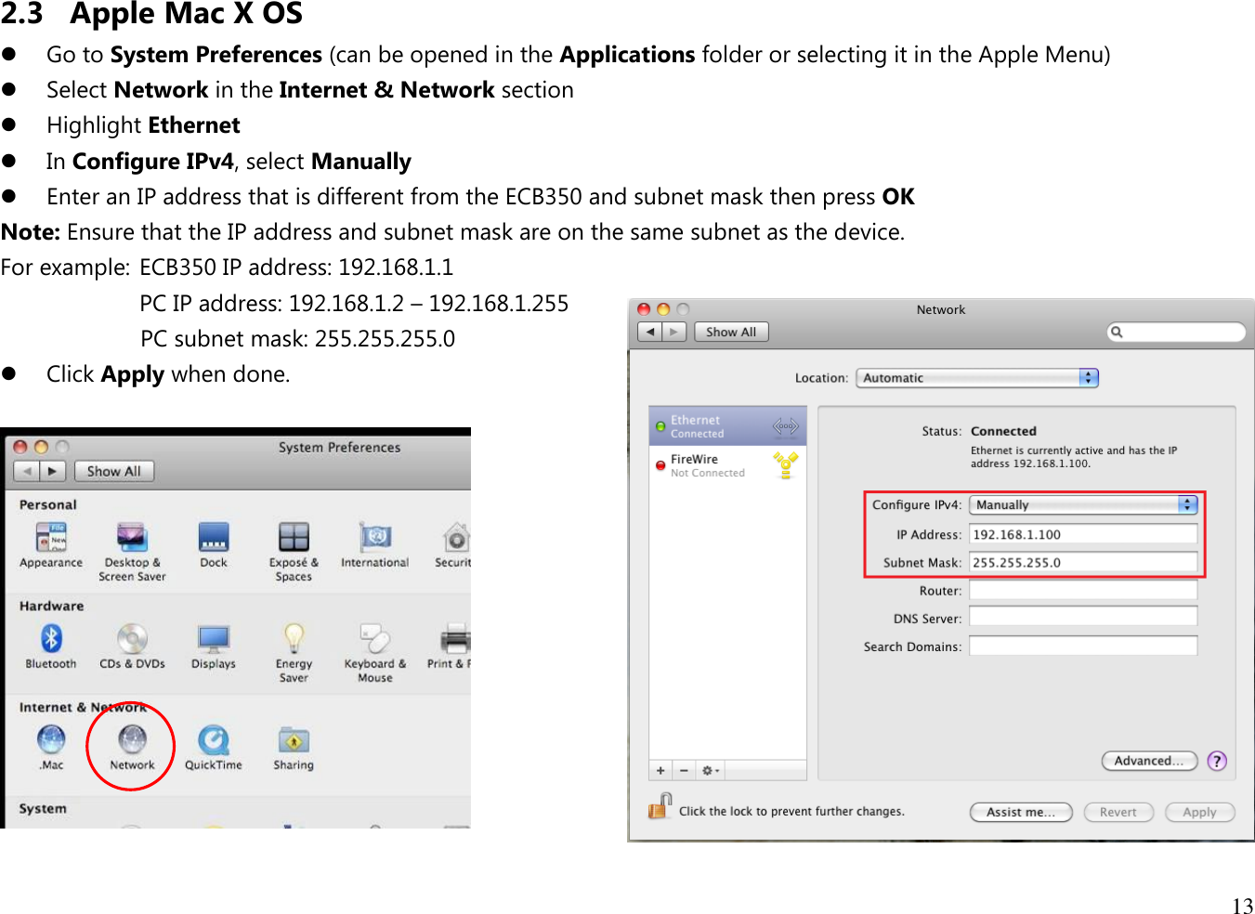Click the Apply button
The height and width of the screenshot is (914, 1255).
[x=1200, y=812]
